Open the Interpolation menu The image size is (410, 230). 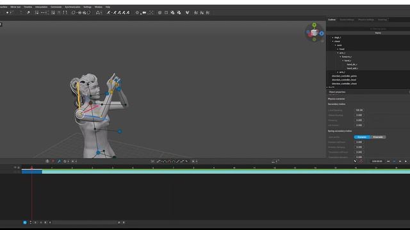(x=41, y=7)
